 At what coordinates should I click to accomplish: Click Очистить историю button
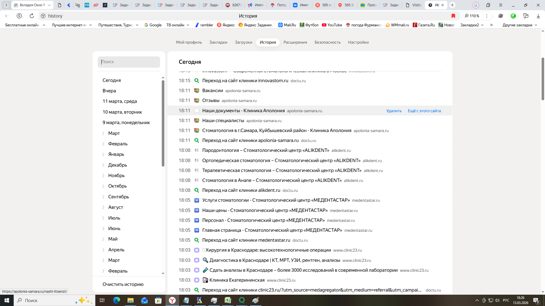(123, 284)
